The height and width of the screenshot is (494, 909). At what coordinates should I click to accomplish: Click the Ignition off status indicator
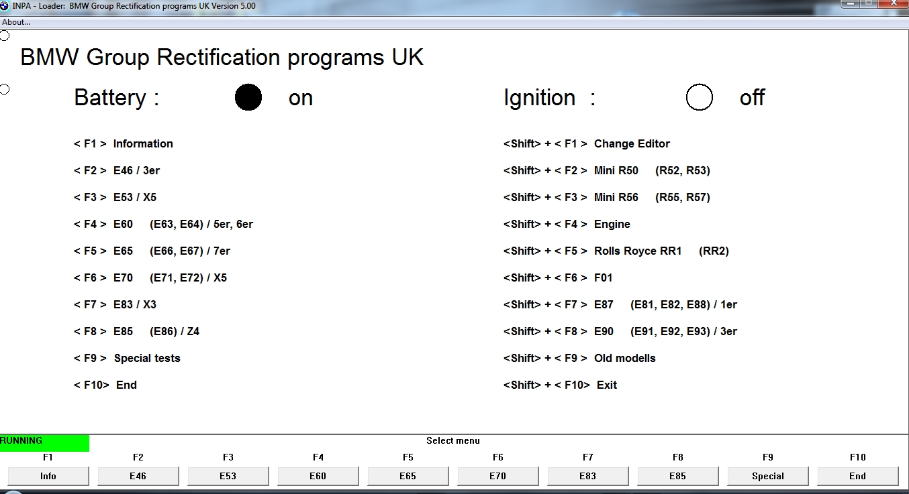coord(699,98)
